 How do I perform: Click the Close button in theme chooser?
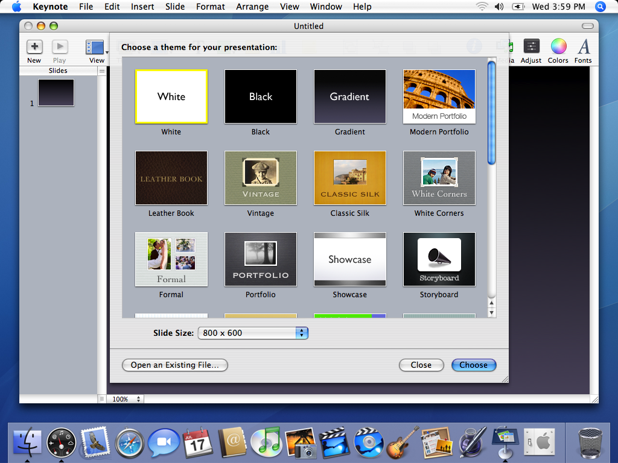coord(421,365)
